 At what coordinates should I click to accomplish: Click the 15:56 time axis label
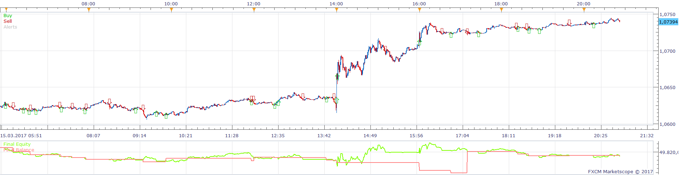pos(416,136)
